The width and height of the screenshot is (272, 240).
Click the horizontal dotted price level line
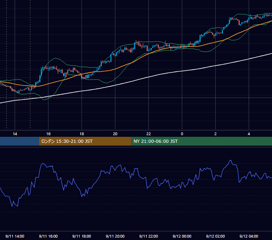click(136, 98)
